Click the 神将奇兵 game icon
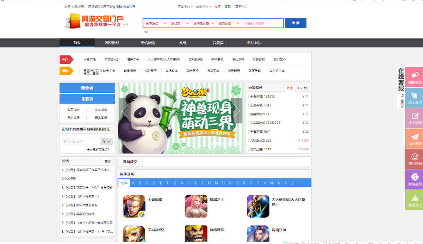 click(196, 234)
